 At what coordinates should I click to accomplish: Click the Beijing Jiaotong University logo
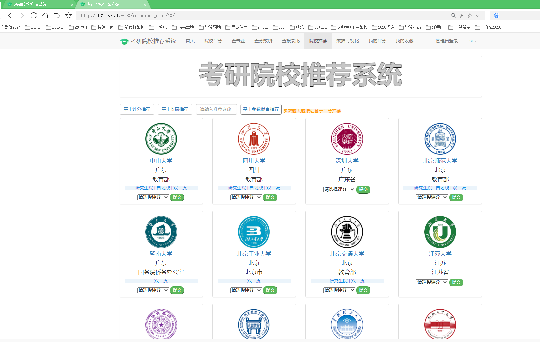tap(347, 232)
